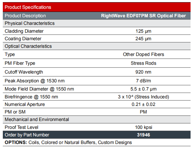
Task: Select the 920 nm cutoff value
Action: tap(143, 72)
